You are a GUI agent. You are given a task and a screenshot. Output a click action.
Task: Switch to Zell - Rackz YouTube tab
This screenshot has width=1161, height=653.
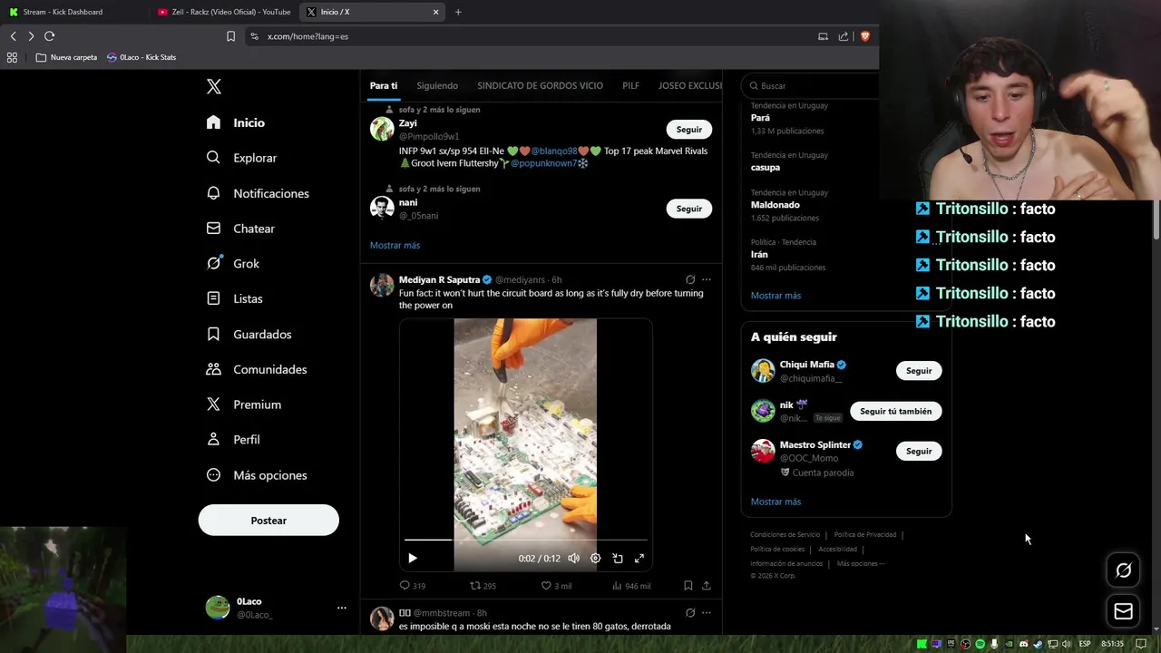tap(224, 12)
